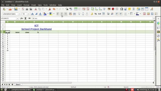Toggle Underline formatting button
Viewport: 161px width, 91px height.
(40, 14)
